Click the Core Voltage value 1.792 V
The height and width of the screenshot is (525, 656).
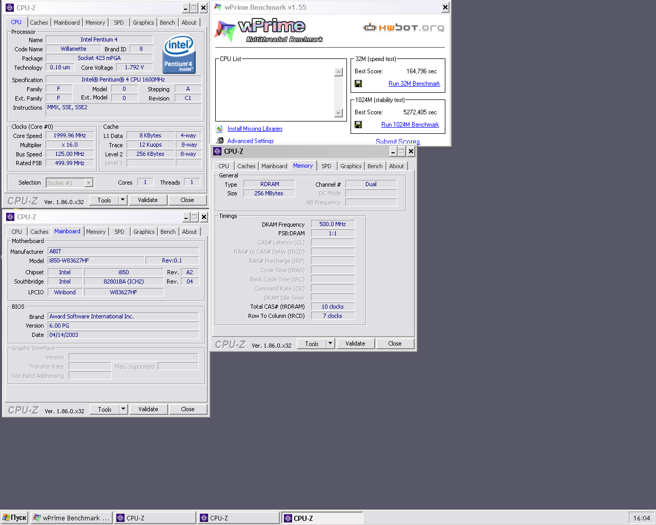point(134,67)
